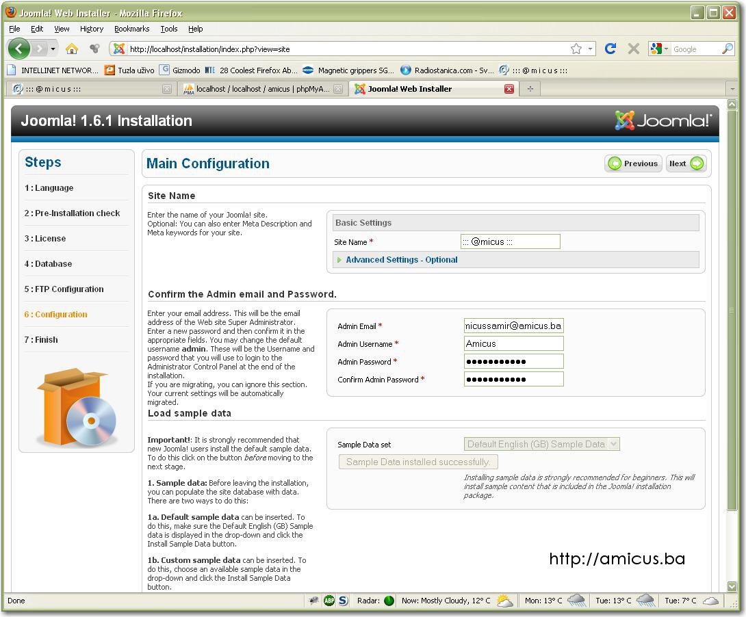Select step 4 : Database
Viewport: 746px width, 617px height.
(x=48, y=263)
